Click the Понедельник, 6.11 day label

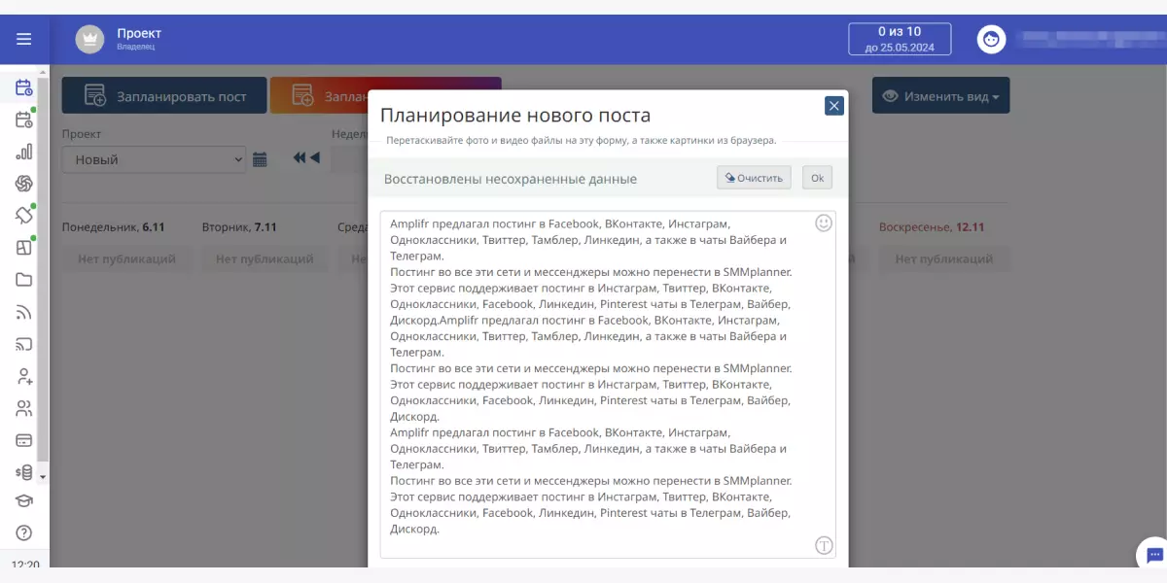[113, 227]
